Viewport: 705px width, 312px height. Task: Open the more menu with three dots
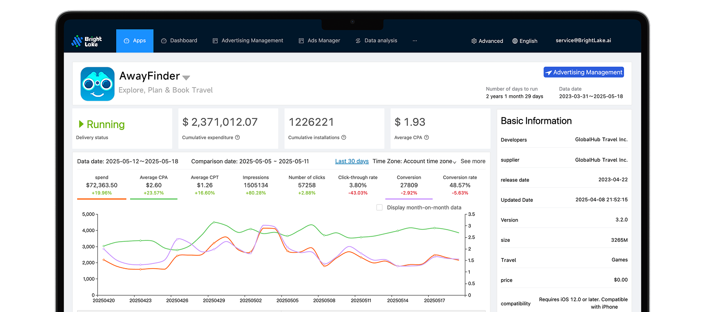point(415,41)
